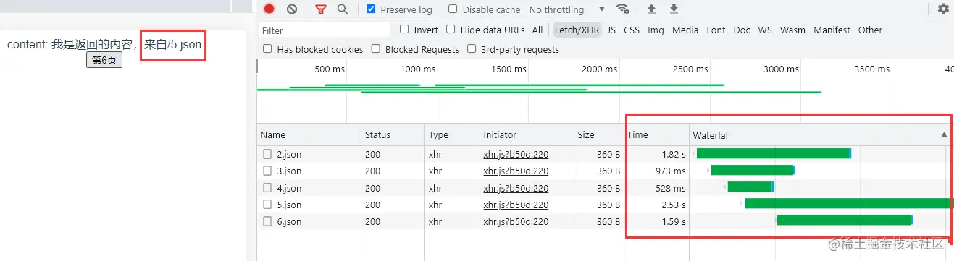The height and width of the screenshot is (261, 954).
Task: Select the Fetch/XHR filter
Action: 577,30
